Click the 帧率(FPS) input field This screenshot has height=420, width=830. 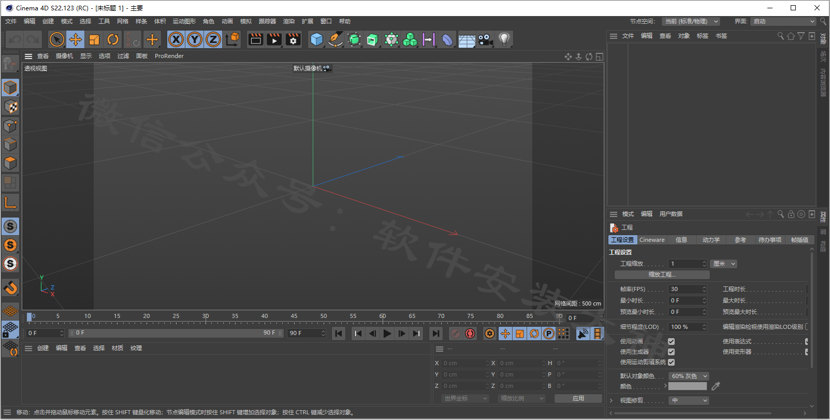click(x=688, y=289)
